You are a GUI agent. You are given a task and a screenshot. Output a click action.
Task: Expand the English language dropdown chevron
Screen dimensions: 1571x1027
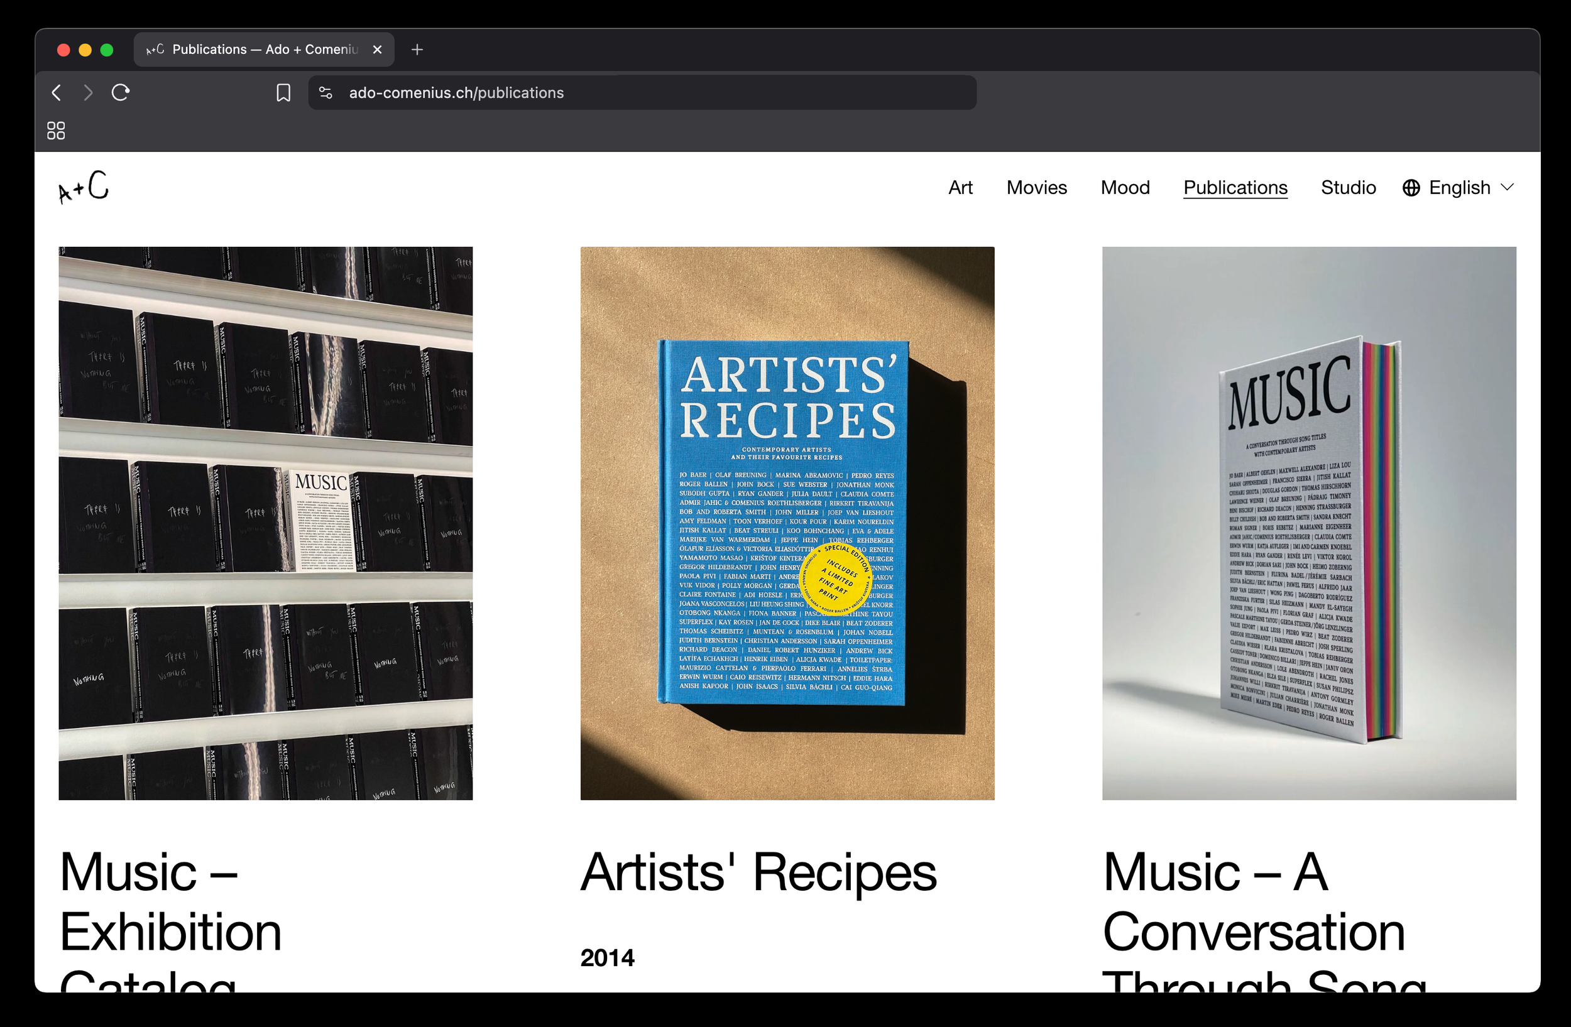[1507, 187]
